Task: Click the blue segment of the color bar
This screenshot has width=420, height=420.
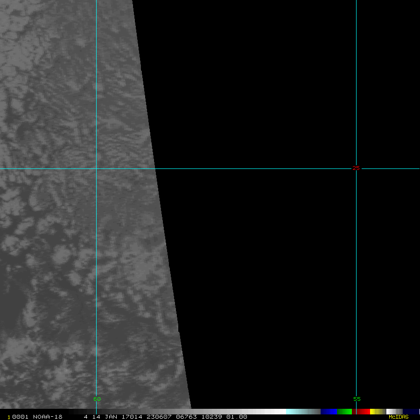Action: pyautogui.click(x=329, y=412)
